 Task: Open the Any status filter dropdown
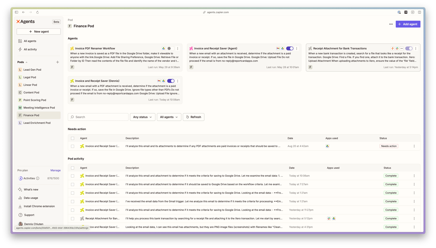point(142,117)
